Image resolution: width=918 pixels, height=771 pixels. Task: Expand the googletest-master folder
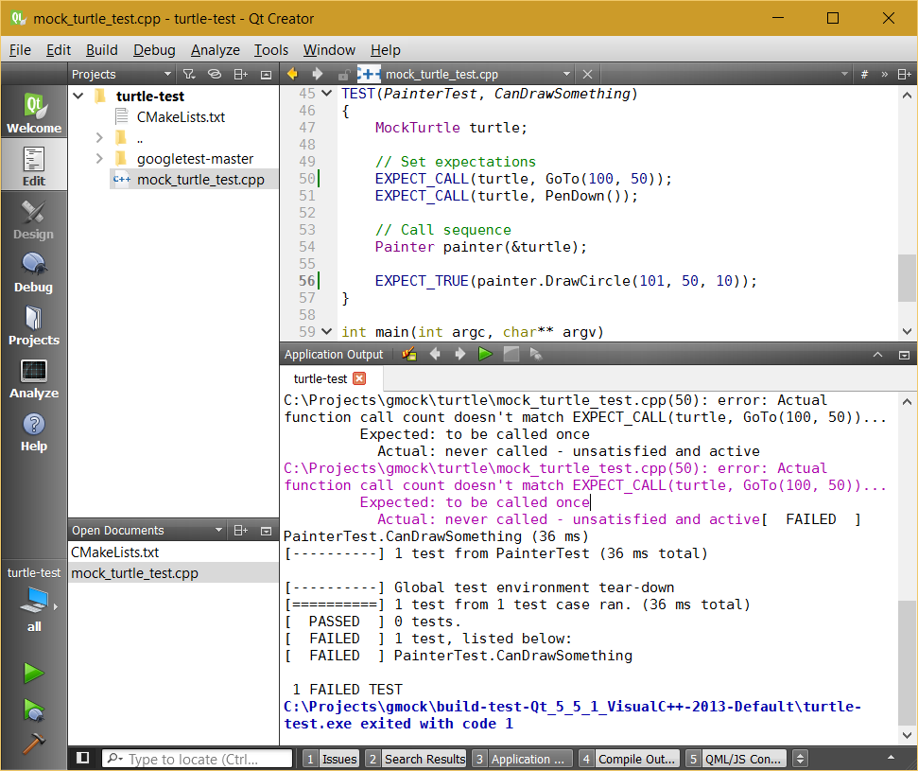click(99, 159)
